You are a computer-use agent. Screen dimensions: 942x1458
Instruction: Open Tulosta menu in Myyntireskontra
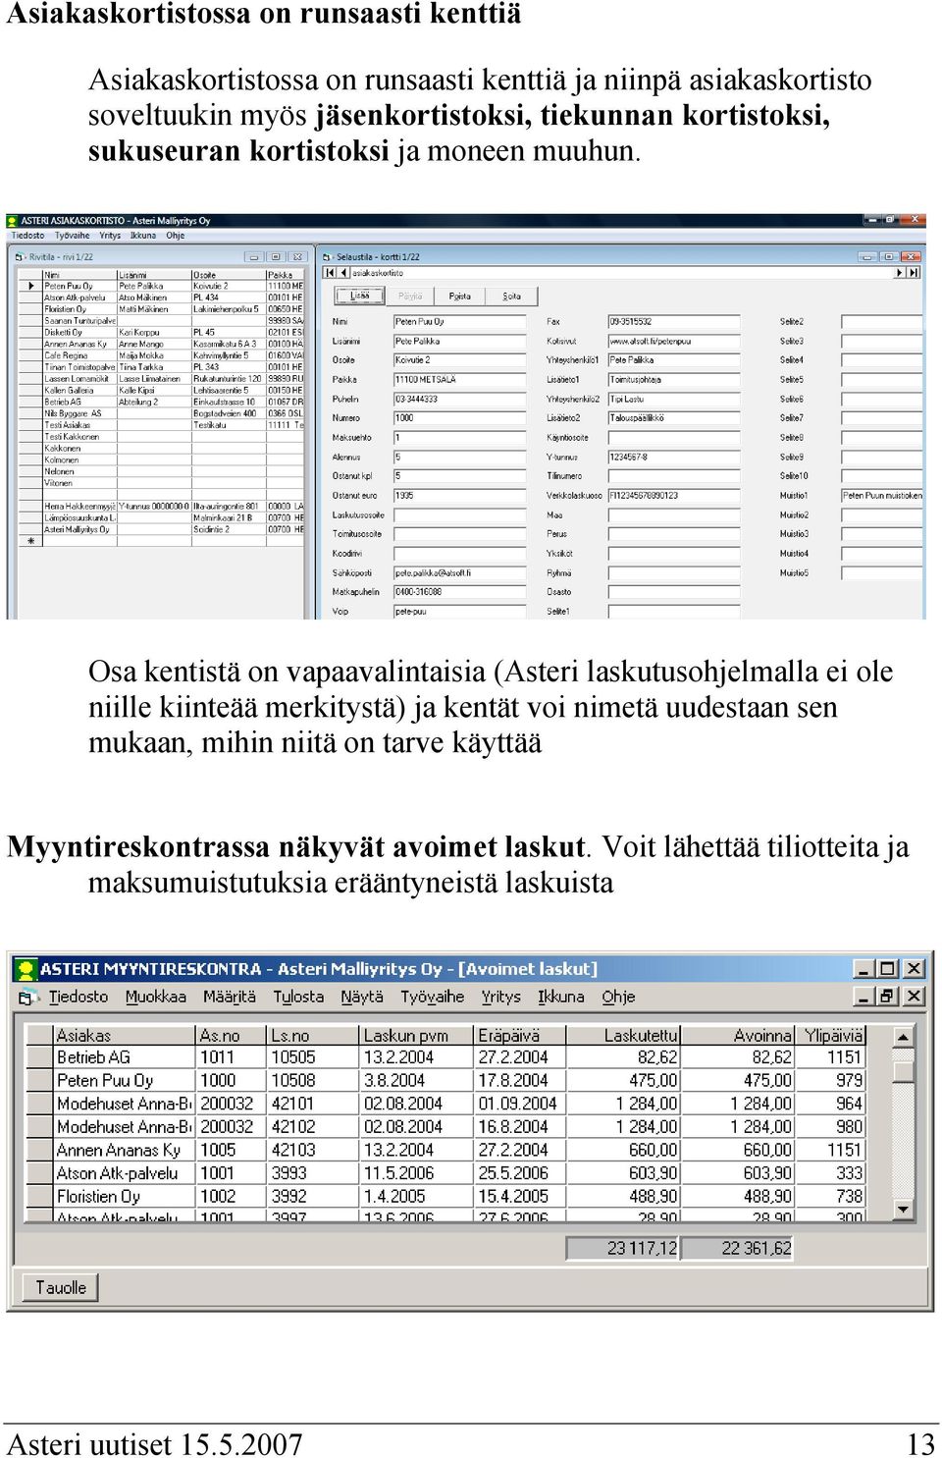tap(298, 997)
